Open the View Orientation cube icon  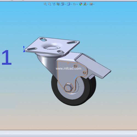(62, 4)
